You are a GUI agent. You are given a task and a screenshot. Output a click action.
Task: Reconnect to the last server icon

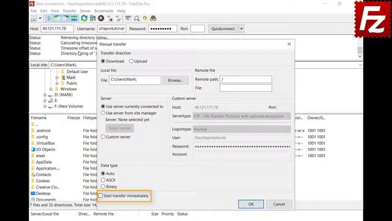point(118,18)
